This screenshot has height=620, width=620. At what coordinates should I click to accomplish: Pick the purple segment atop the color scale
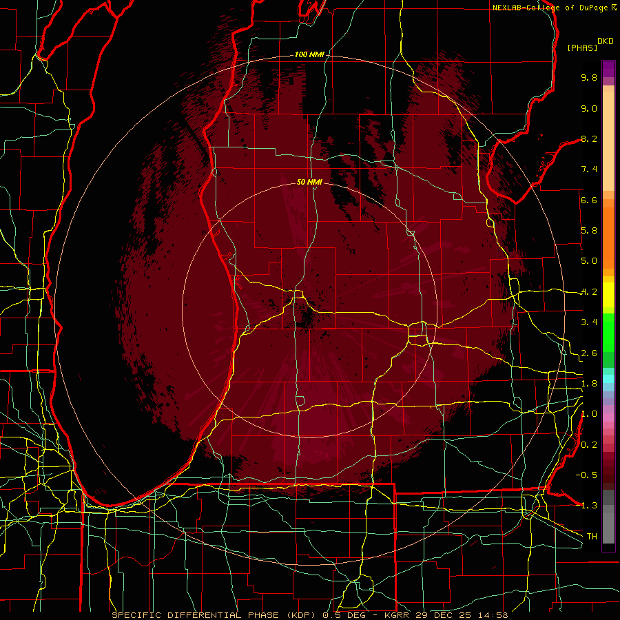pos(608,69)
